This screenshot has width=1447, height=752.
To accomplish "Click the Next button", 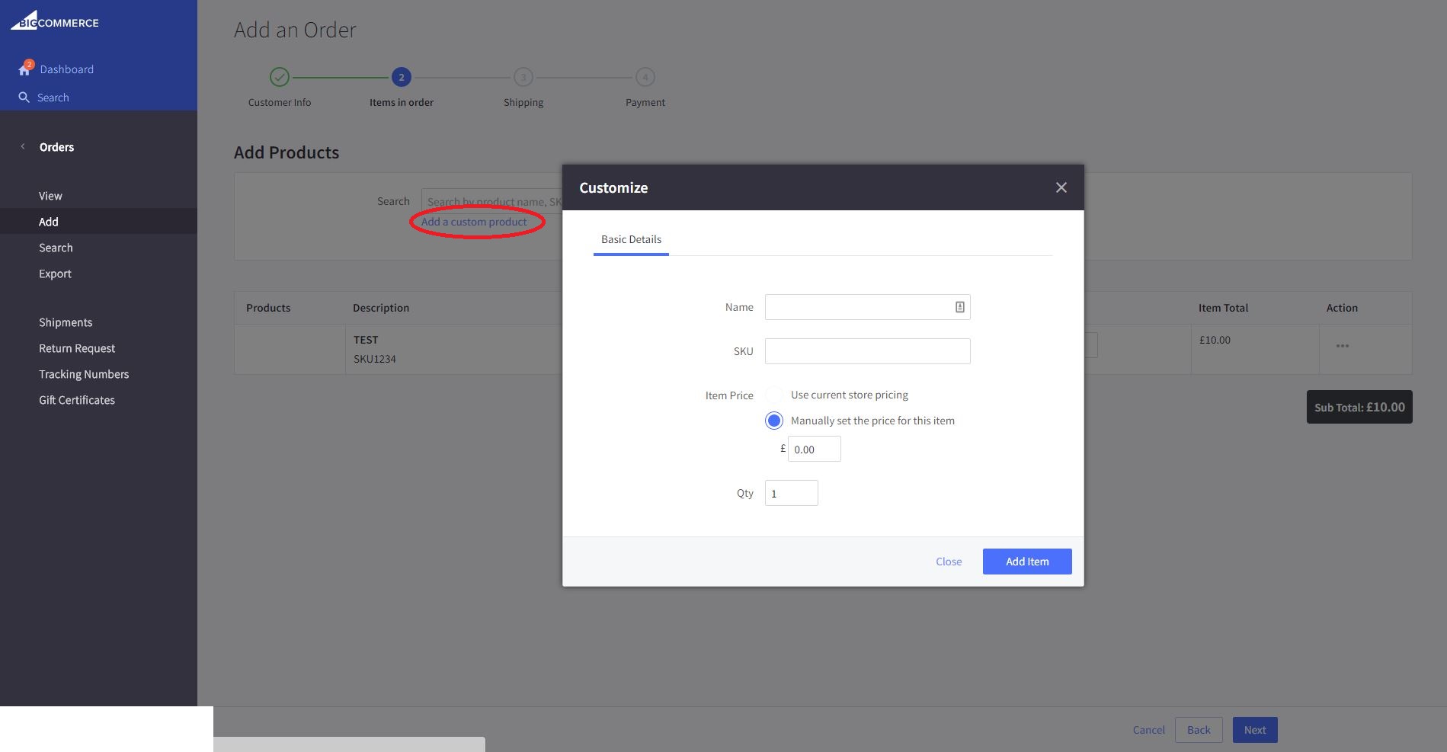I will click(1254, 729).
